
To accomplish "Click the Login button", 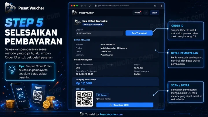I will (155, 13).
